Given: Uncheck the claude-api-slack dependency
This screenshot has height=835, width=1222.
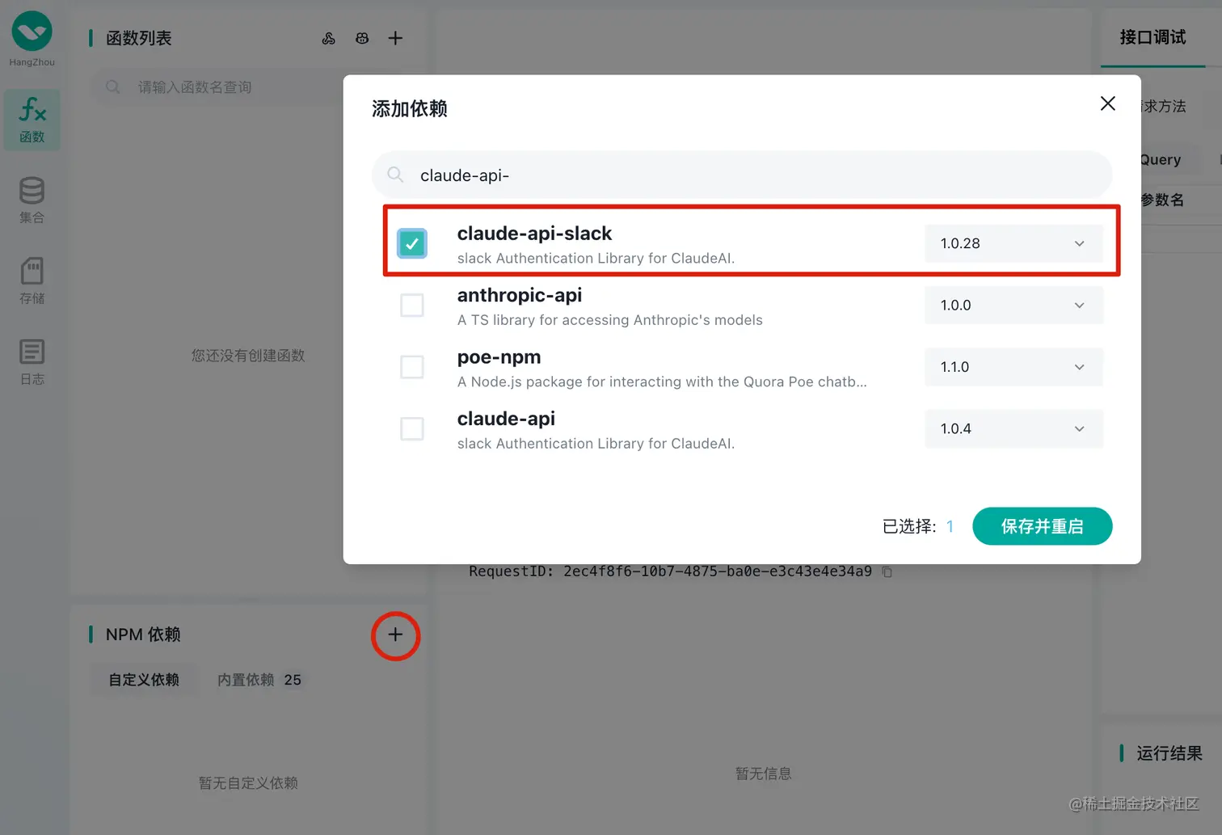Looking at the screenshot, I should pos(412,242).
